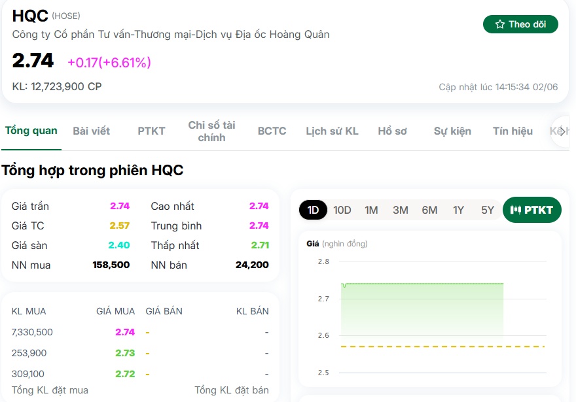
Task: Click the KL MUA column header
Action: point(29,311)
